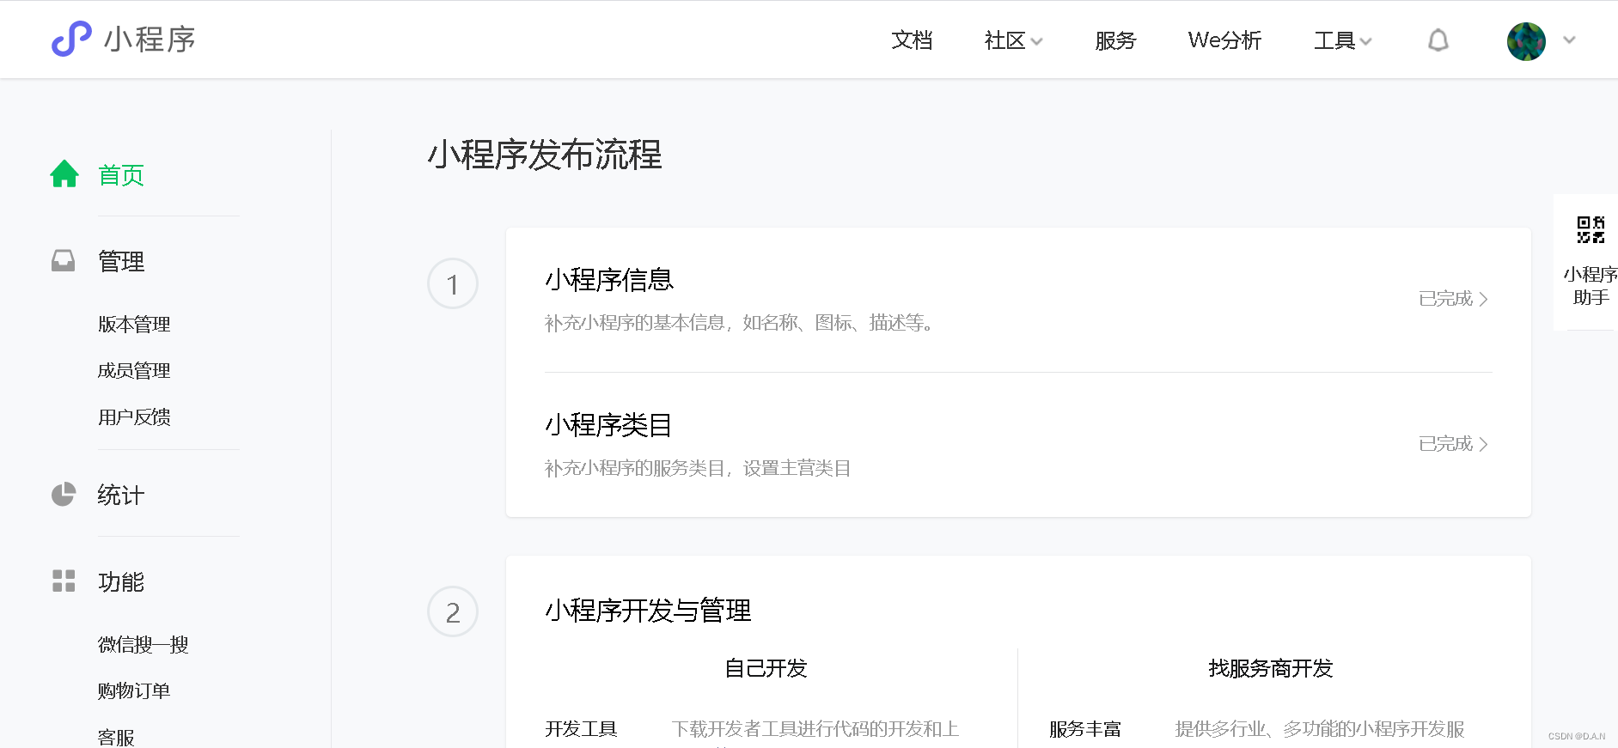Click the 小程序信息 description text
This screenshot has height=748, width=1618.
(x=741, y=323)
